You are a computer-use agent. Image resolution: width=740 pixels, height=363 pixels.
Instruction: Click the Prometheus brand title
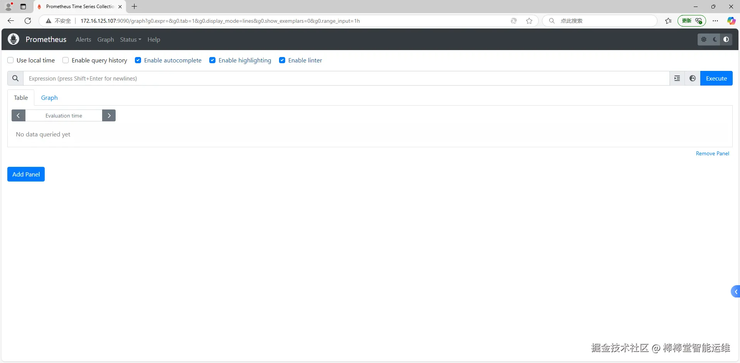(46, 39)
